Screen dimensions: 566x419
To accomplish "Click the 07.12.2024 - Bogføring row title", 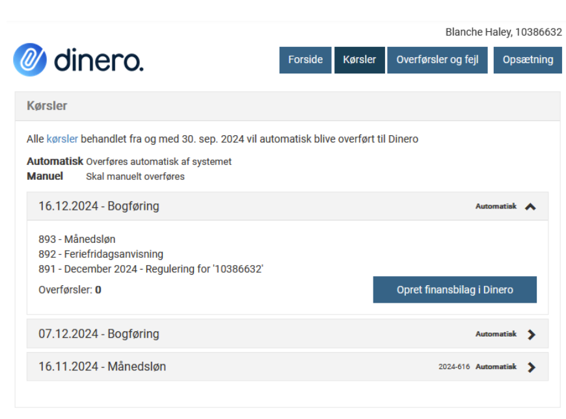I will 99,334.
